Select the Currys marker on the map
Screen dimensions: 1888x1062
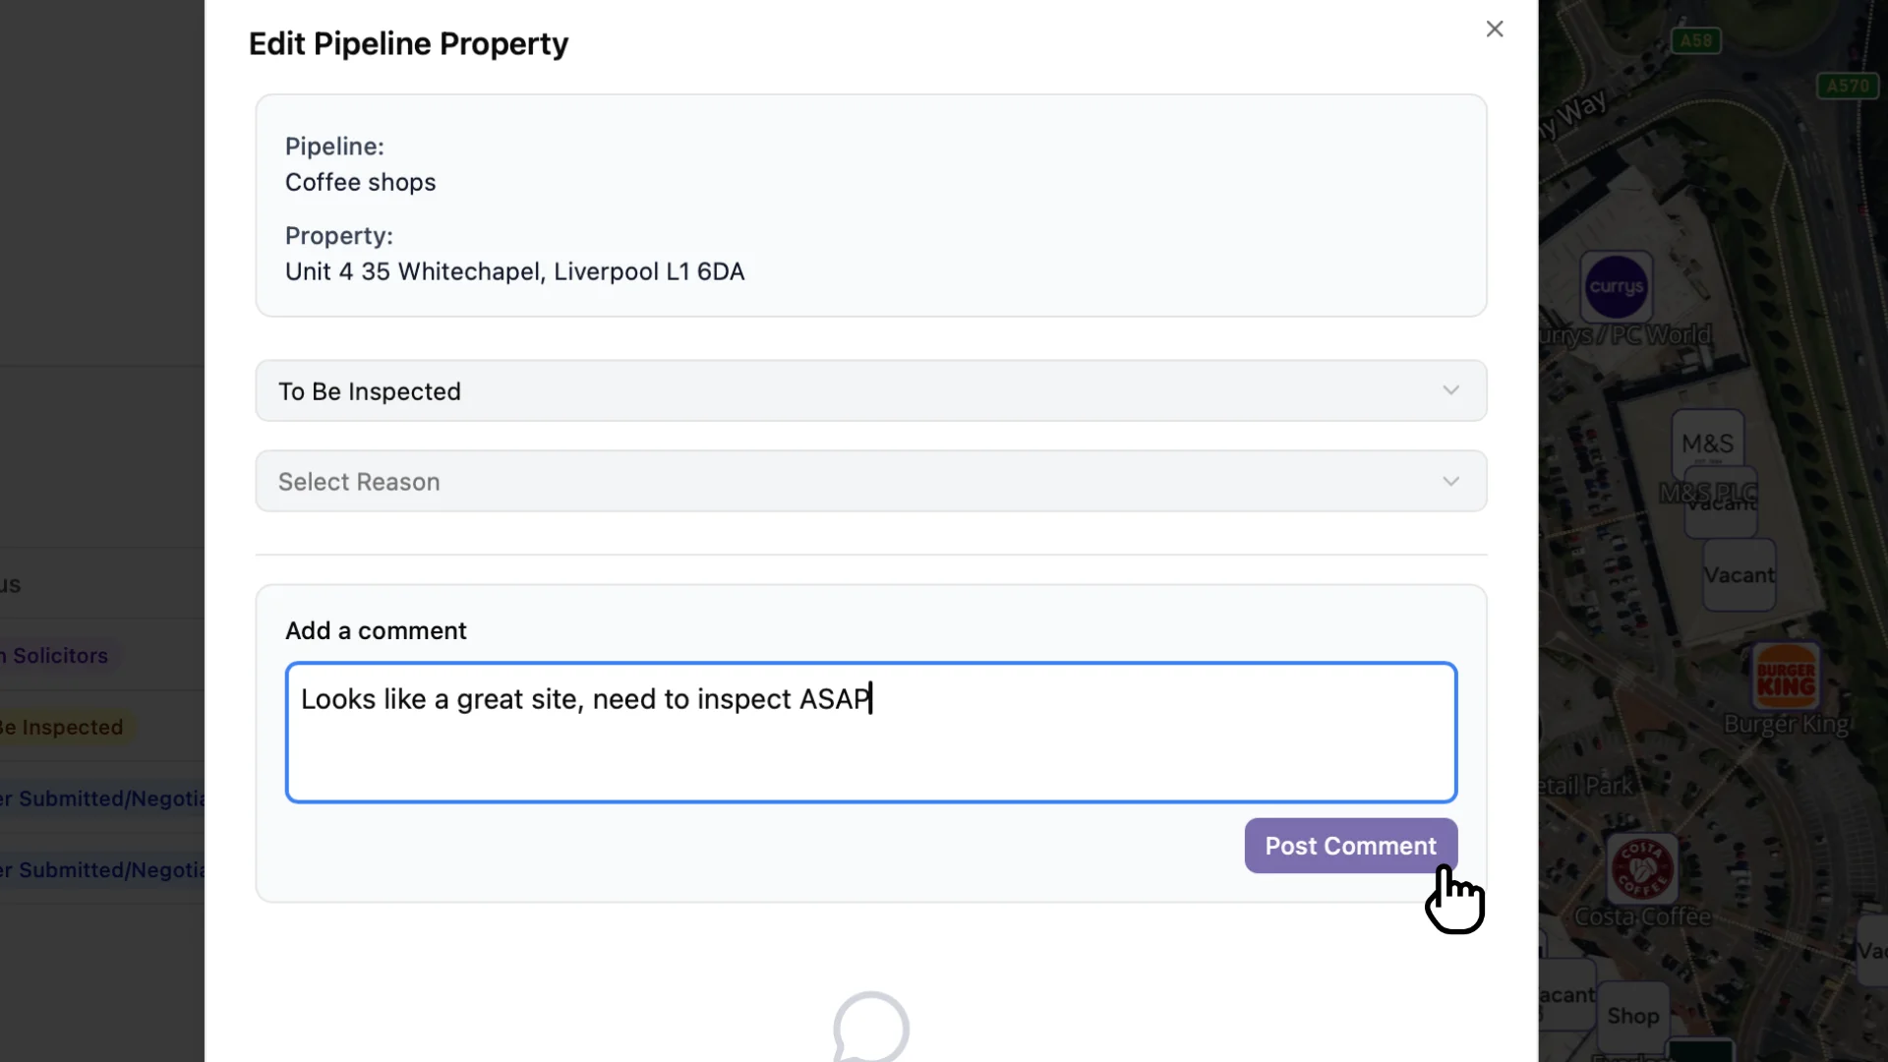(x=1616, y=287)
